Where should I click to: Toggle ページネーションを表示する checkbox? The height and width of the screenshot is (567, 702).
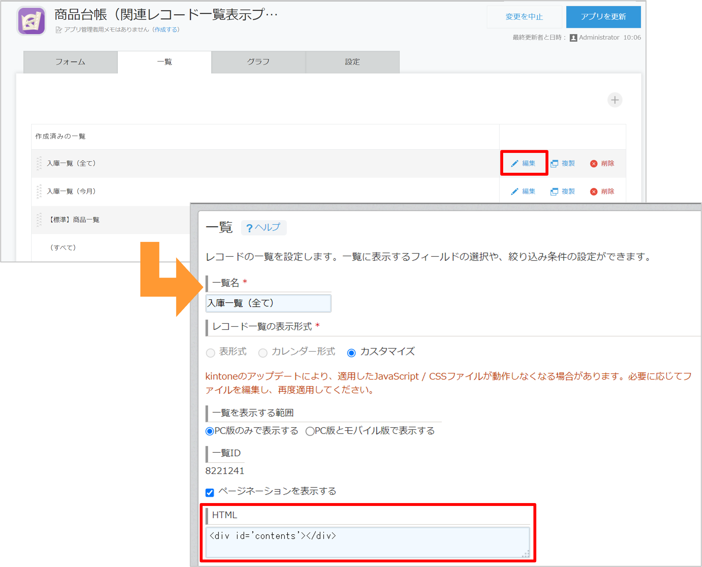210,492
